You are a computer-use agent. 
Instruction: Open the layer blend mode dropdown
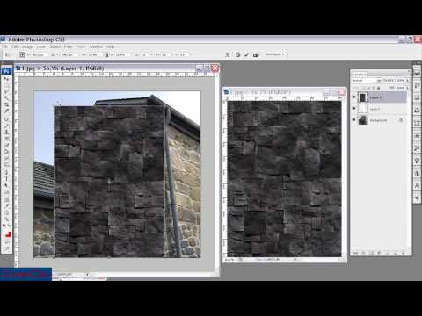tap(367, 80)
